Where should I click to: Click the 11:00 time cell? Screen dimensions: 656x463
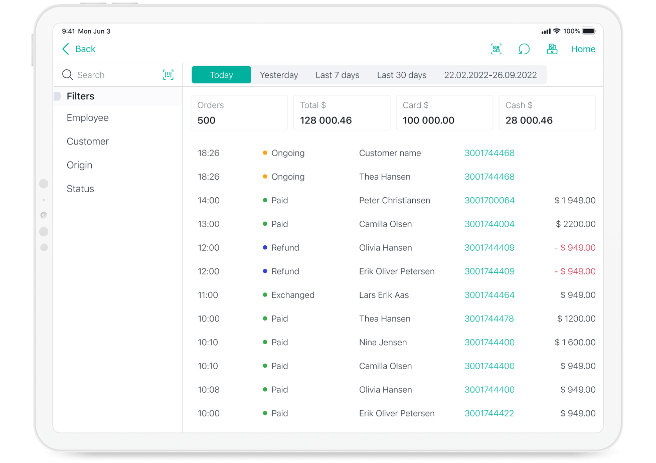[x=208, y=295]
